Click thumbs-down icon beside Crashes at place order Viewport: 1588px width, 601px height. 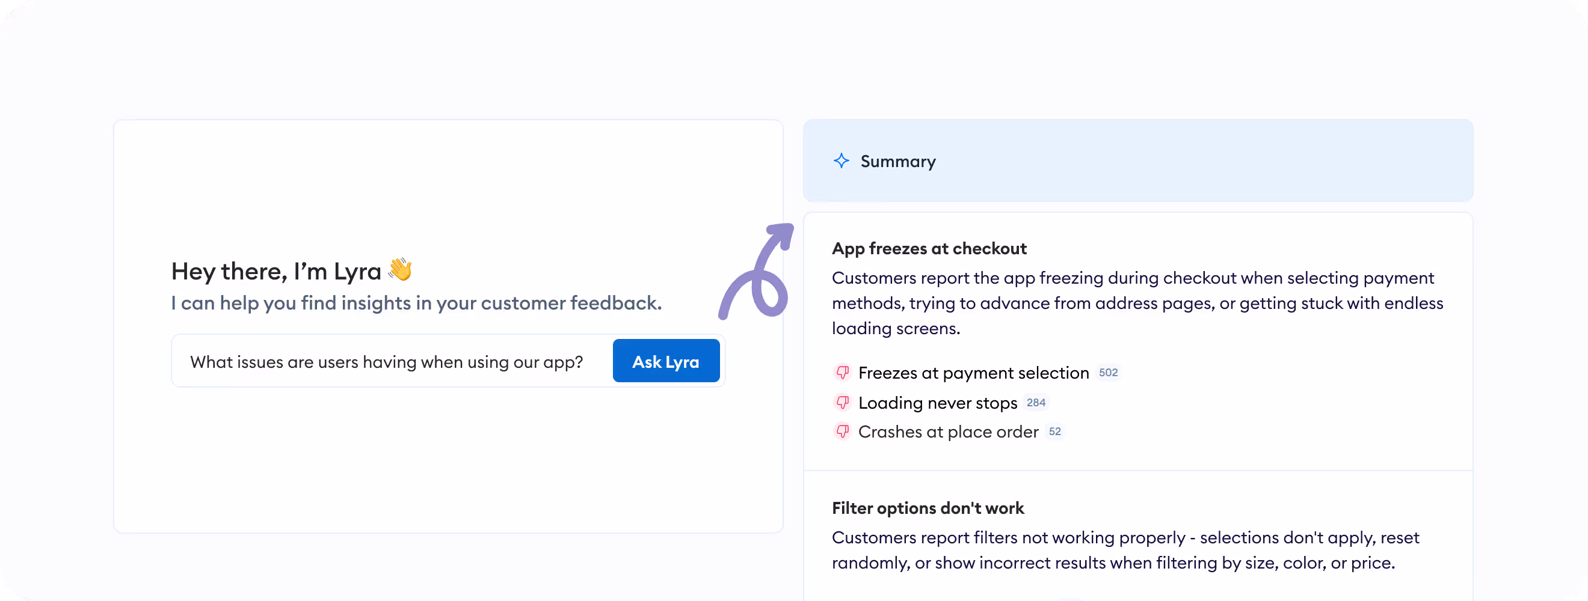(x=842, y=431)
